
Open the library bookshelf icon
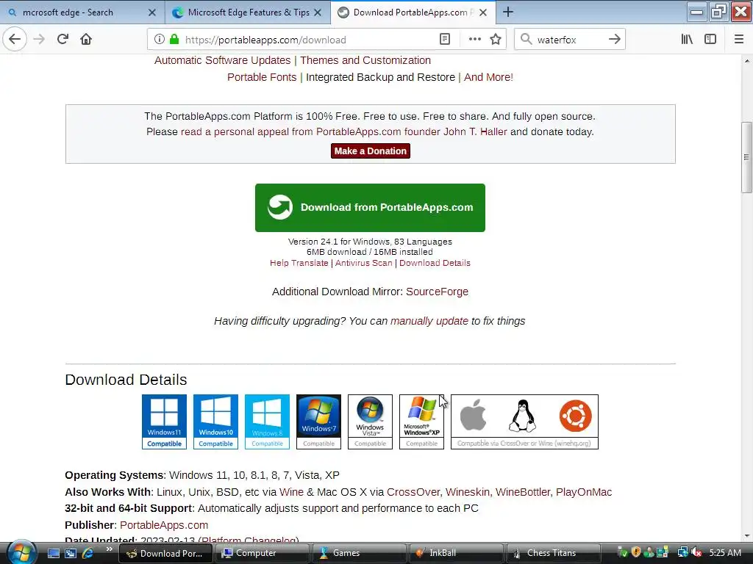pyautogui.click(x=687, y=40)
